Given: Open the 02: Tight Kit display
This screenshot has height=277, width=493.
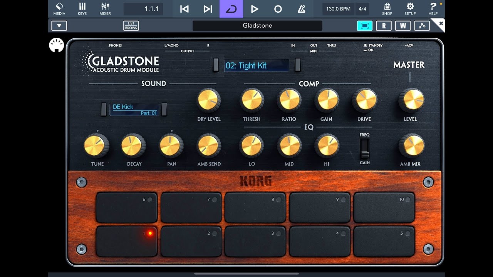Looking at the screenshot, I should pyautogui.click(x=257, y=65).
